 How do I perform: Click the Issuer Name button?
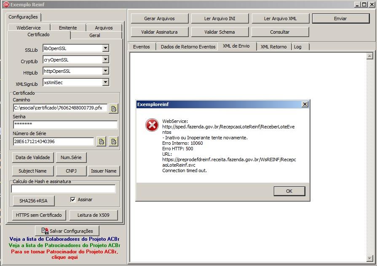pyautogui.click(x=104, y=171)
